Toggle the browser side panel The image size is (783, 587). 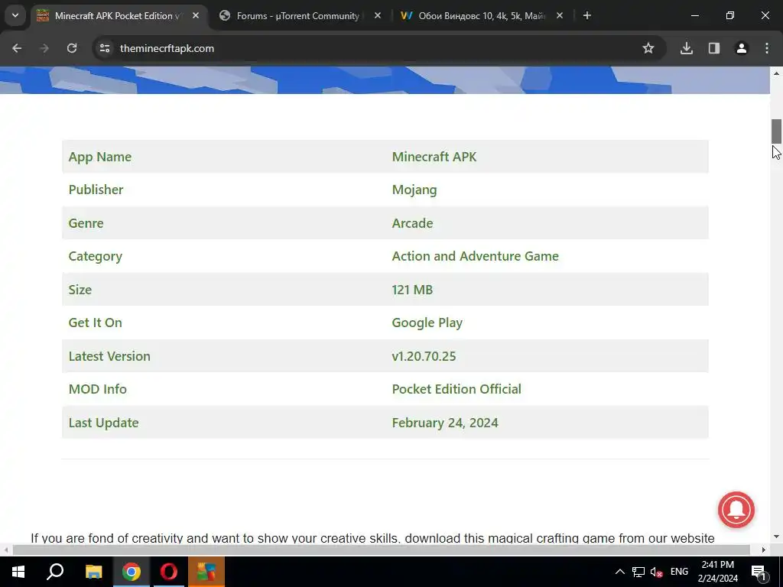(x=714, y=48)
